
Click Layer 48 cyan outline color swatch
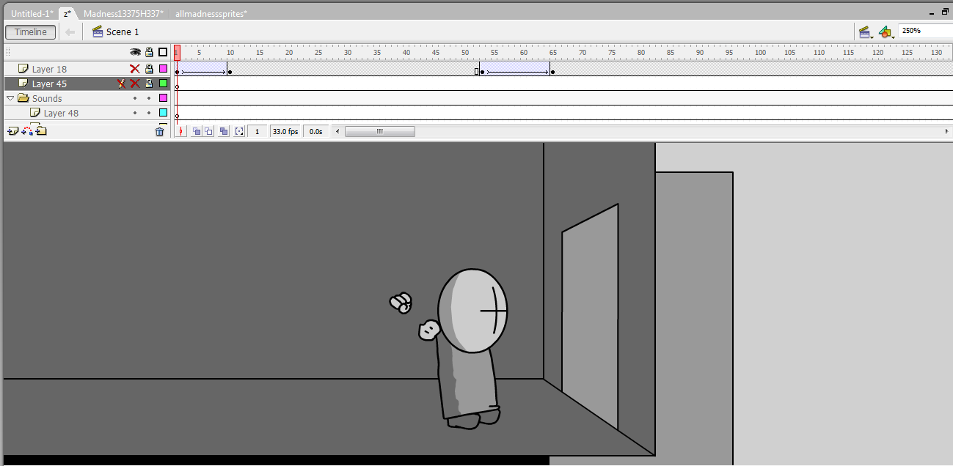coord(163,113)
